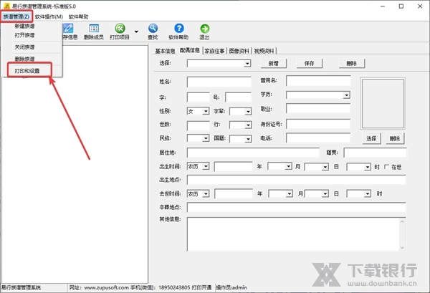Click the 居住地 input field
The image size is (430, 293).
[253, 153]
